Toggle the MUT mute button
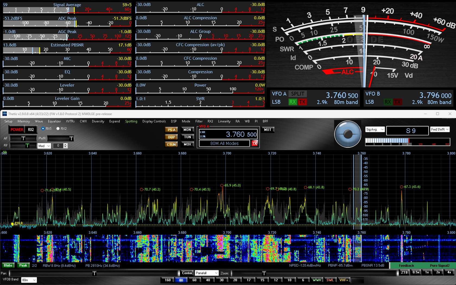Viewport: 456px width, 285px height. pos(268,130)
